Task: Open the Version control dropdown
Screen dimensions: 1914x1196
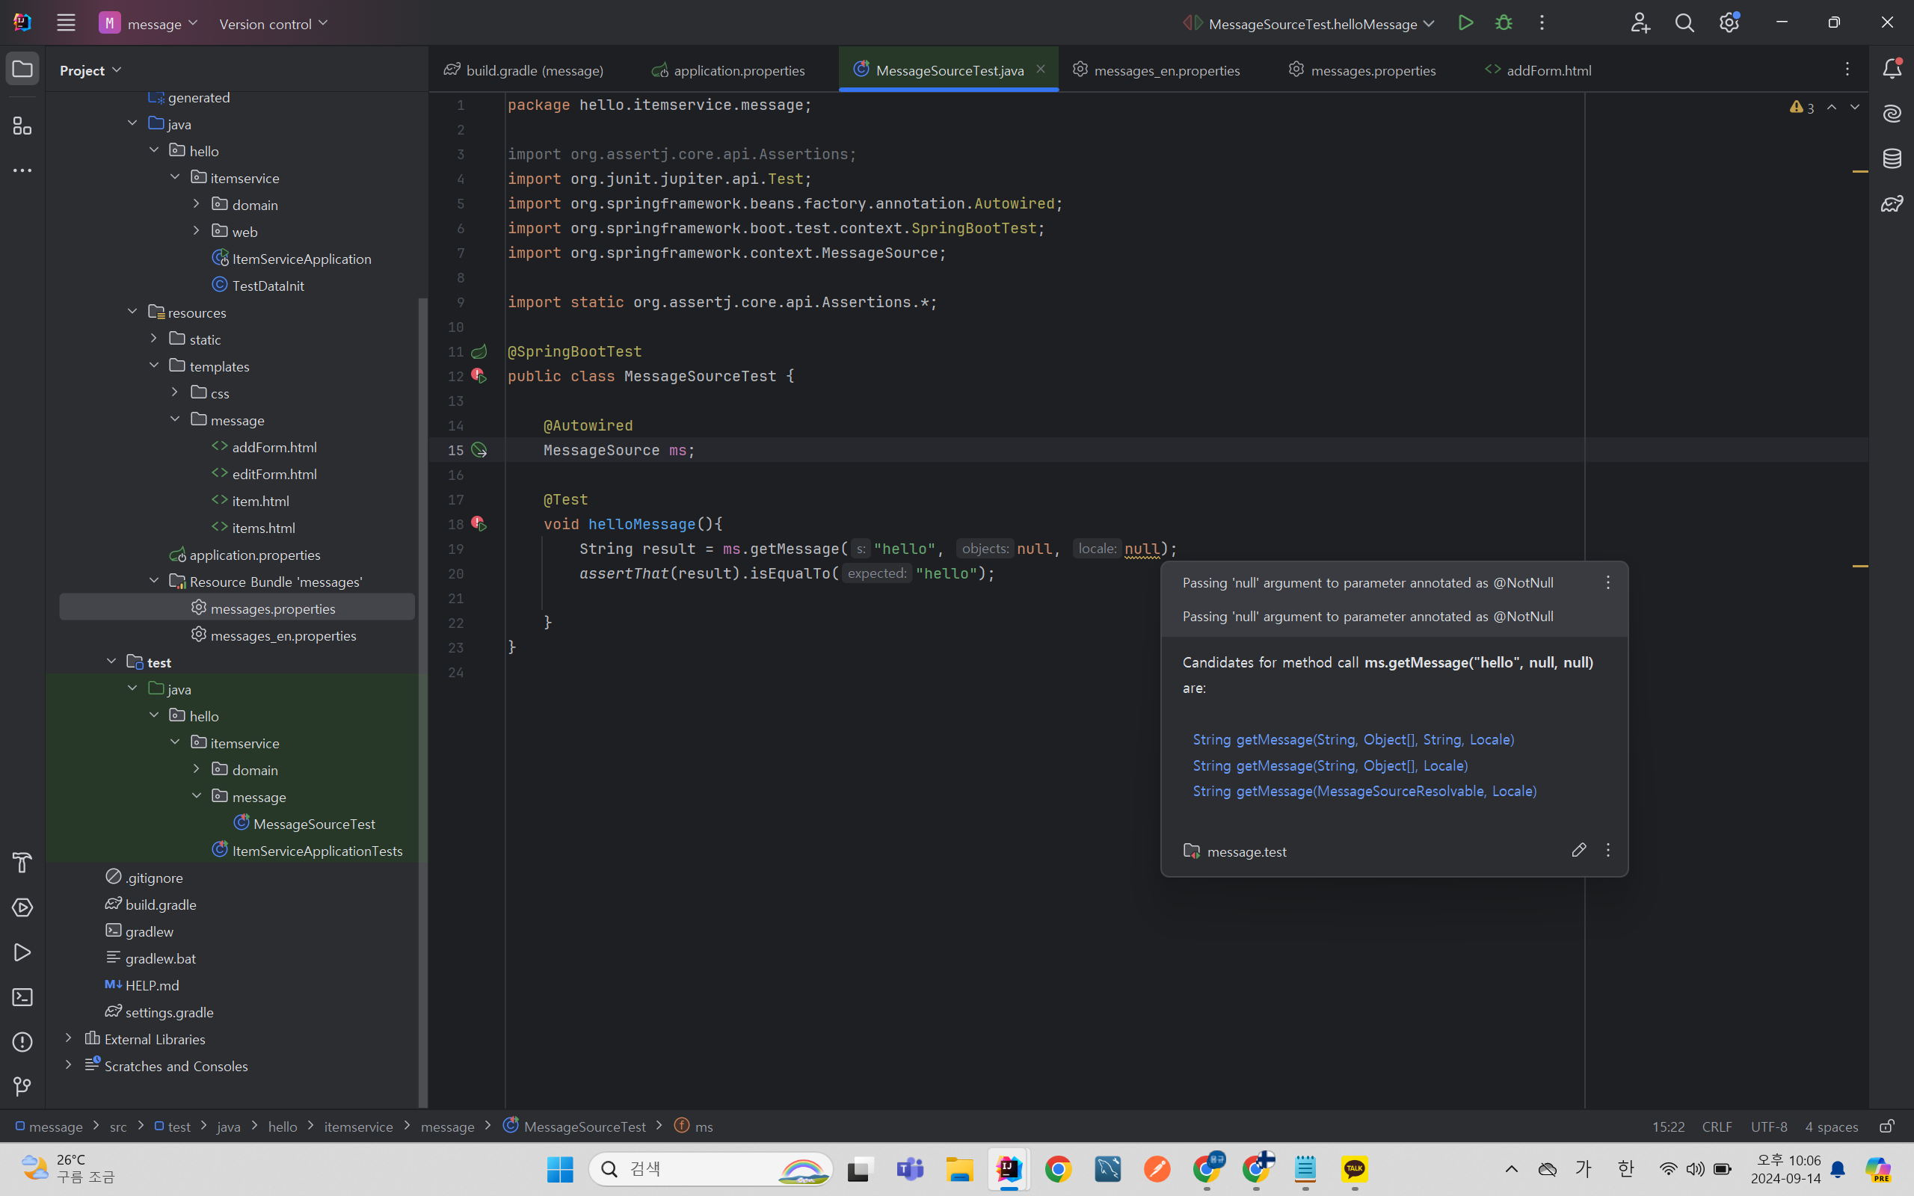Action: [x=273, y=24]
